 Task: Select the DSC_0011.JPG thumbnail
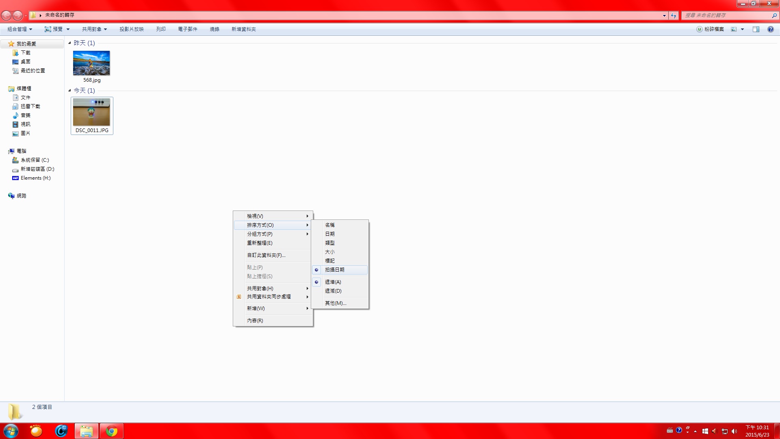click(x=91, y=112)
